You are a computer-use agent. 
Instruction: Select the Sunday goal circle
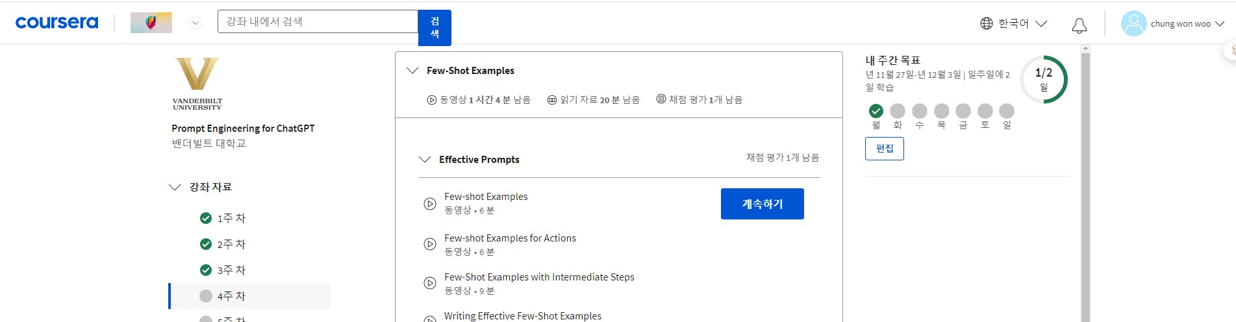click(x=1007, y=111)
